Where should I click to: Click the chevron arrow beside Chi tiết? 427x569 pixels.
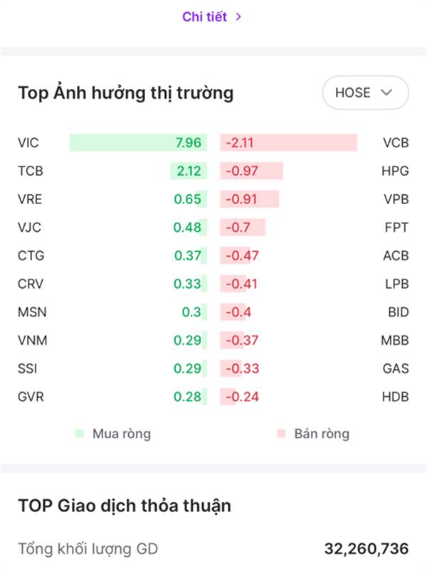[238, 17]
